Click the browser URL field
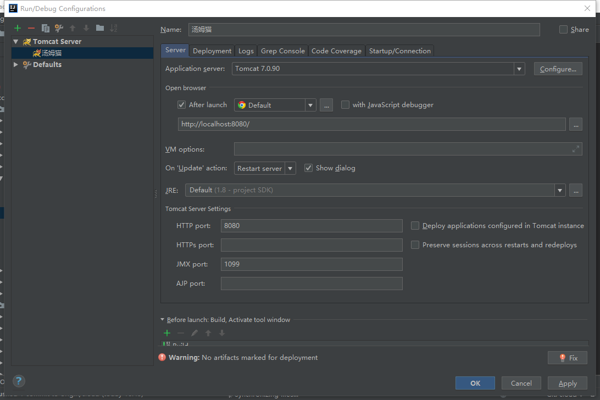Screen dimensions: 600x400 (371, 124)
